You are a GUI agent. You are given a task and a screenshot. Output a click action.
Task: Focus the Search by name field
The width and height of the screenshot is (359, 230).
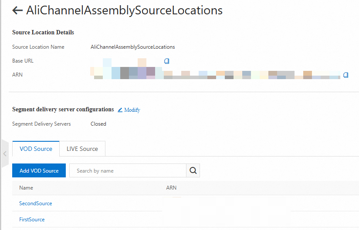(x=128, y=171)
